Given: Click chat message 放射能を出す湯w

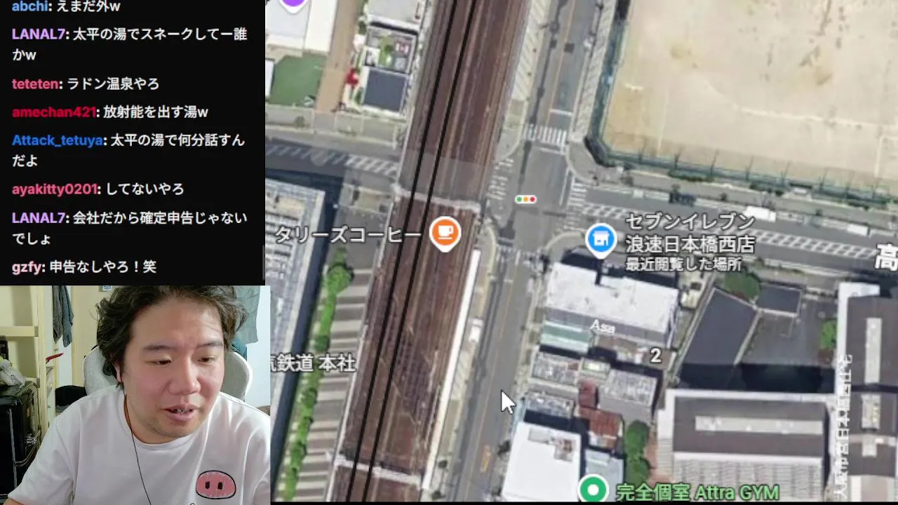Looking at the screenshot, I should pos(156,112).
